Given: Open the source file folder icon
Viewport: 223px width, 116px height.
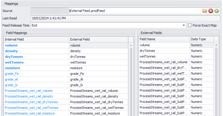Looking at the screenshot, I should point(205,11).
